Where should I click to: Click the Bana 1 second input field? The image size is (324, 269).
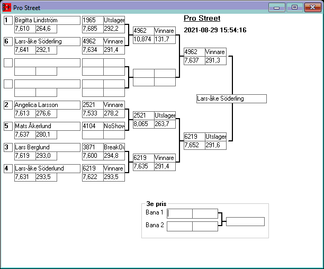[205, 213]
